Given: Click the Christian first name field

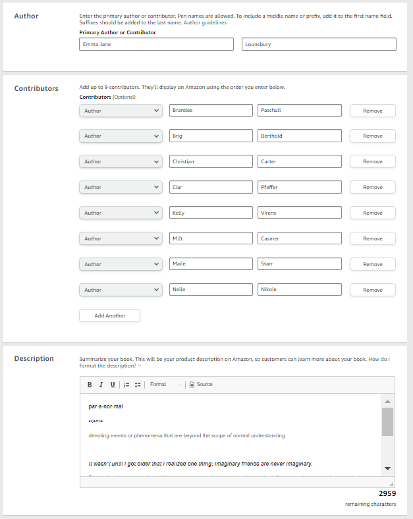Looking at the screenshot, I should point(211,161).
